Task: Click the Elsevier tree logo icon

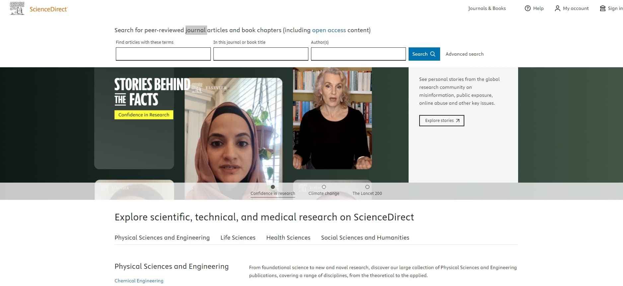Action: point(17,9)
